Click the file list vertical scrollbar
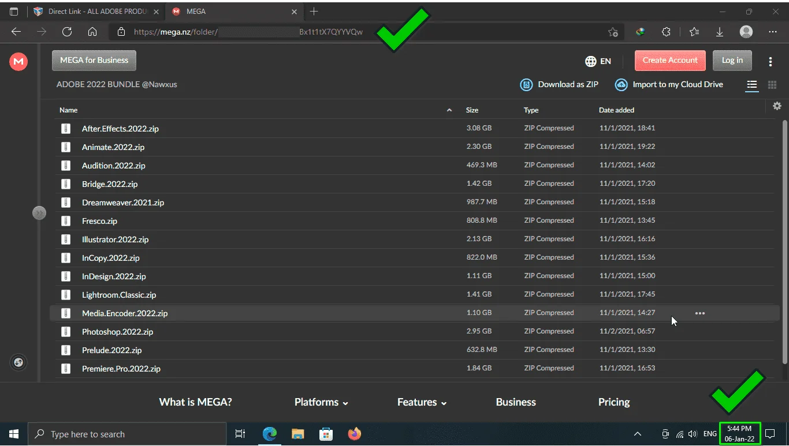789x446 pixels. coord(784,242)
